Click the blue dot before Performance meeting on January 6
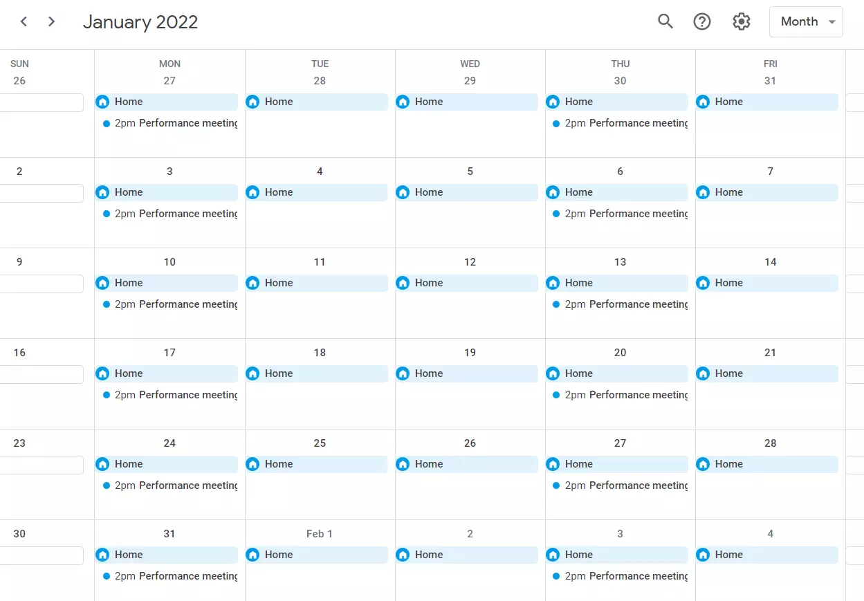Image resolution: width=864 pixels, height=601 pixels. coord(555,214)
